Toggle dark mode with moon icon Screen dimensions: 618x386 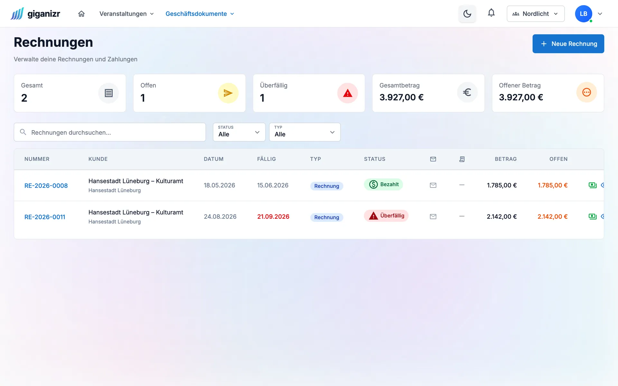467,14
